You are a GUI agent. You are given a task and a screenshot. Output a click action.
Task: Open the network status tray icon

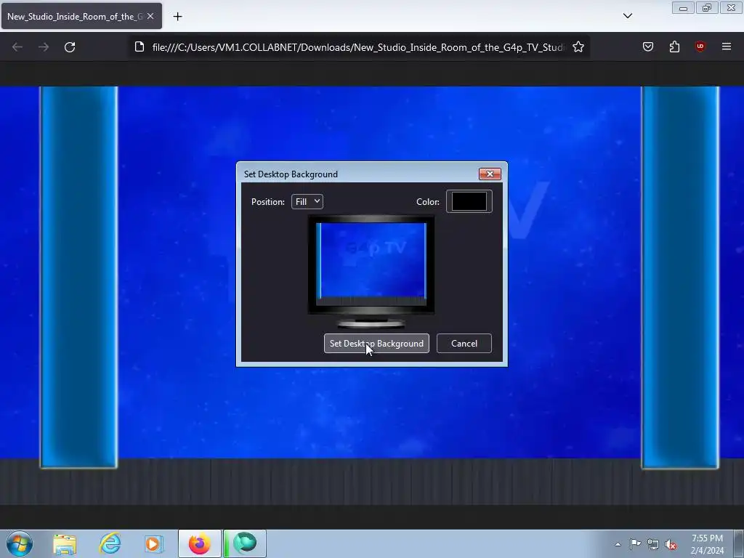click(653, 544)
